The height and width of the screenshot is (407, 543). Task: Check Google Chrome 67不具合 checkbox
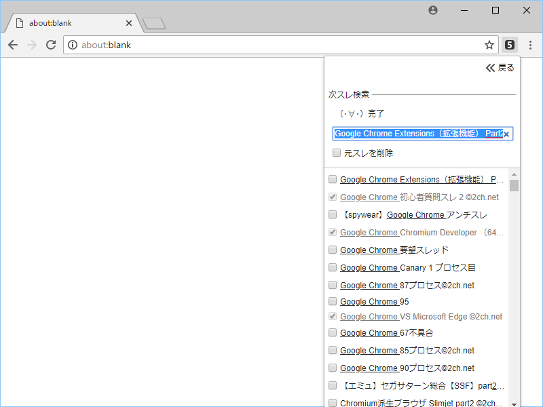pos(333,333)
